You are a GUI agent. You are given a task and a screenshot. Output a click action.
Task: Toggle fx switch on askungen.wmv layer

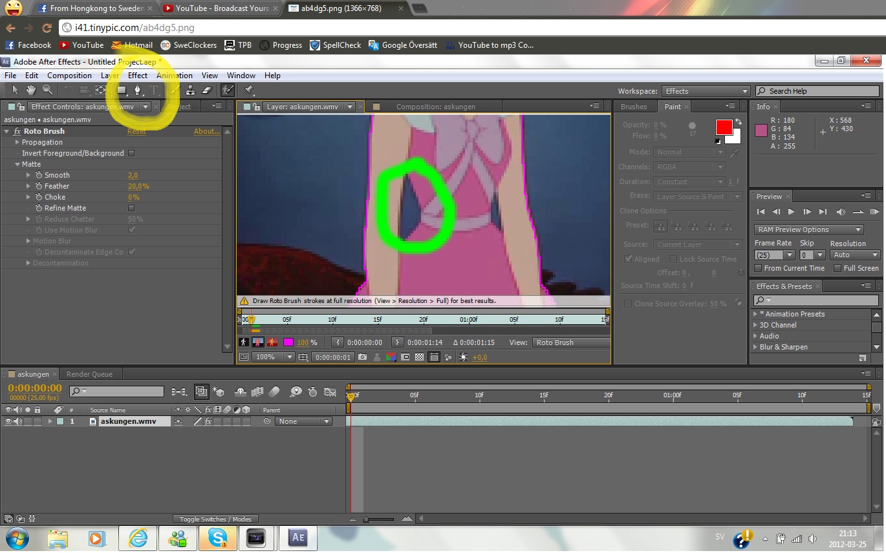[208, 421]
